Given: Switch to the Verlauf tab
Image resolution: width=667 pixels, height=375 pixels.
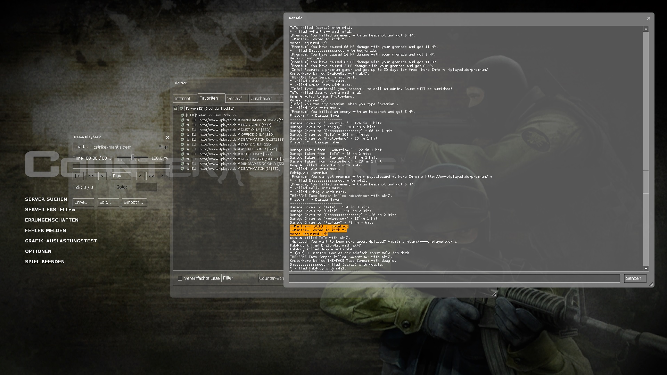Looking at the screenshot, I should (237, 99).
